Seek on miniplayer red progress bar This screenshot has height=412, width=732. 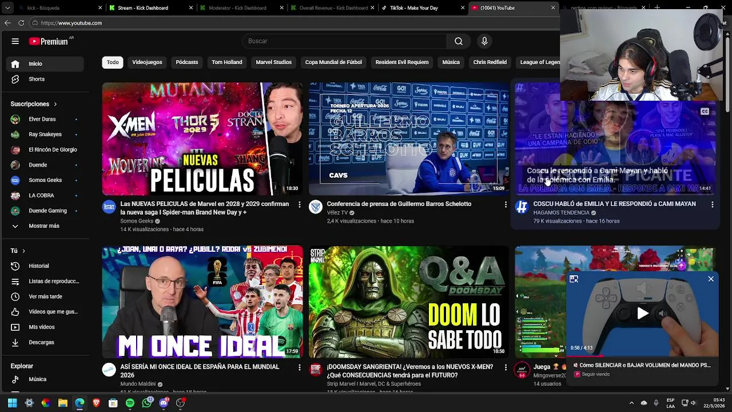[642, 356]
